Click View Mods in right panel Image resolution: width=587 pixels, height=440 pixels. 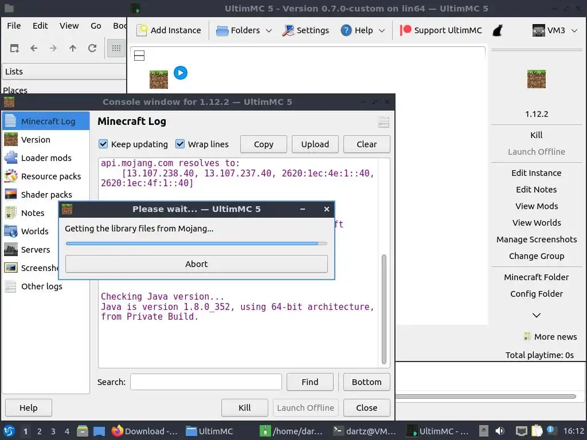[537, 206]
